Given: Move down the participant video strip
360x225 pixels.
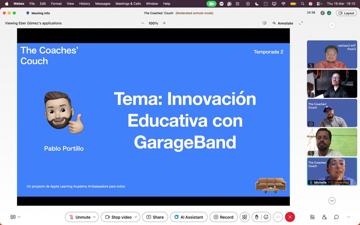Looking at the screenshot, I should 332,201.
